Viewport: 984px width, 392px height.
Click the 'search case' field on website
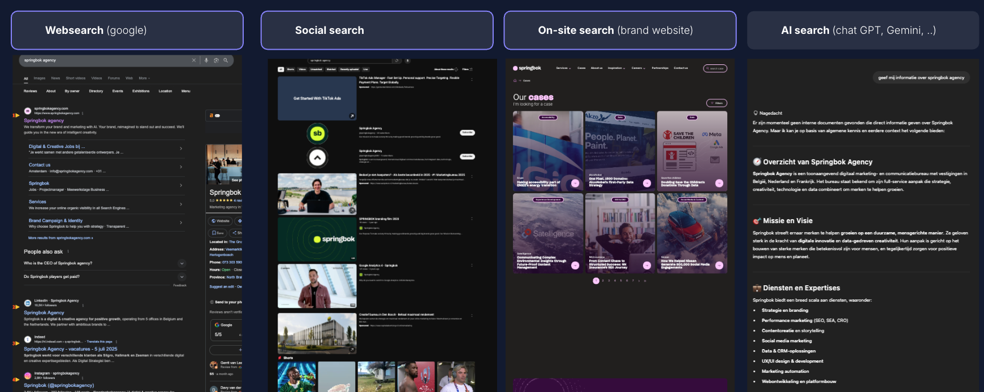[715, 68]
